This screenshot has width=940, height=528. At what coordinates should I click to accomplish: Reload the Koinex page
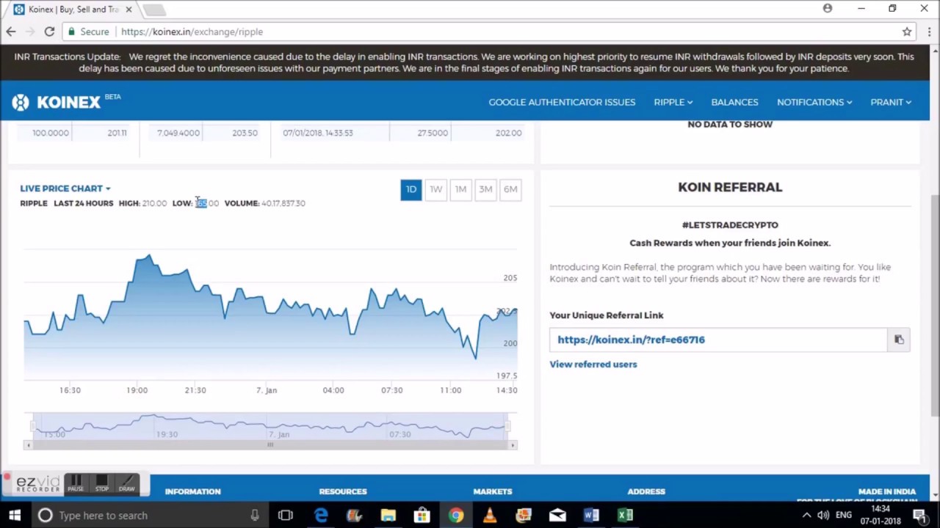pyautogui.click(x=49, y=32)
